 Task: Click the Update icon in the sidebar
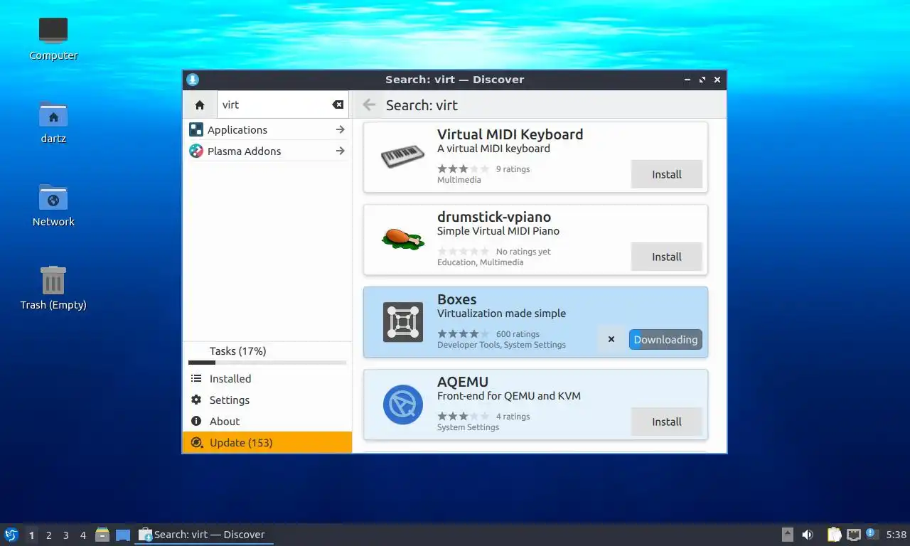196,443
